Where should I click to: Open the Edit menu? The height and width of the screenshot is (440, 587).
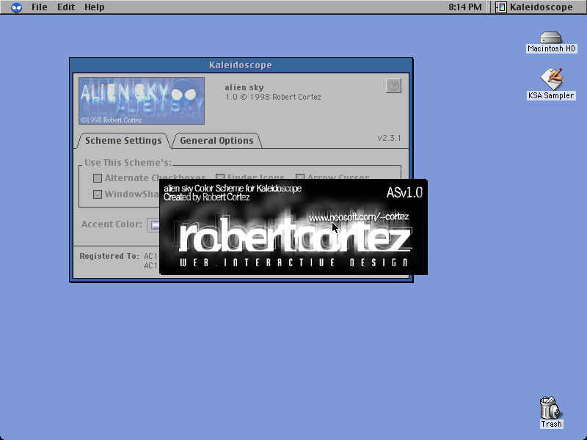point(66,7)
